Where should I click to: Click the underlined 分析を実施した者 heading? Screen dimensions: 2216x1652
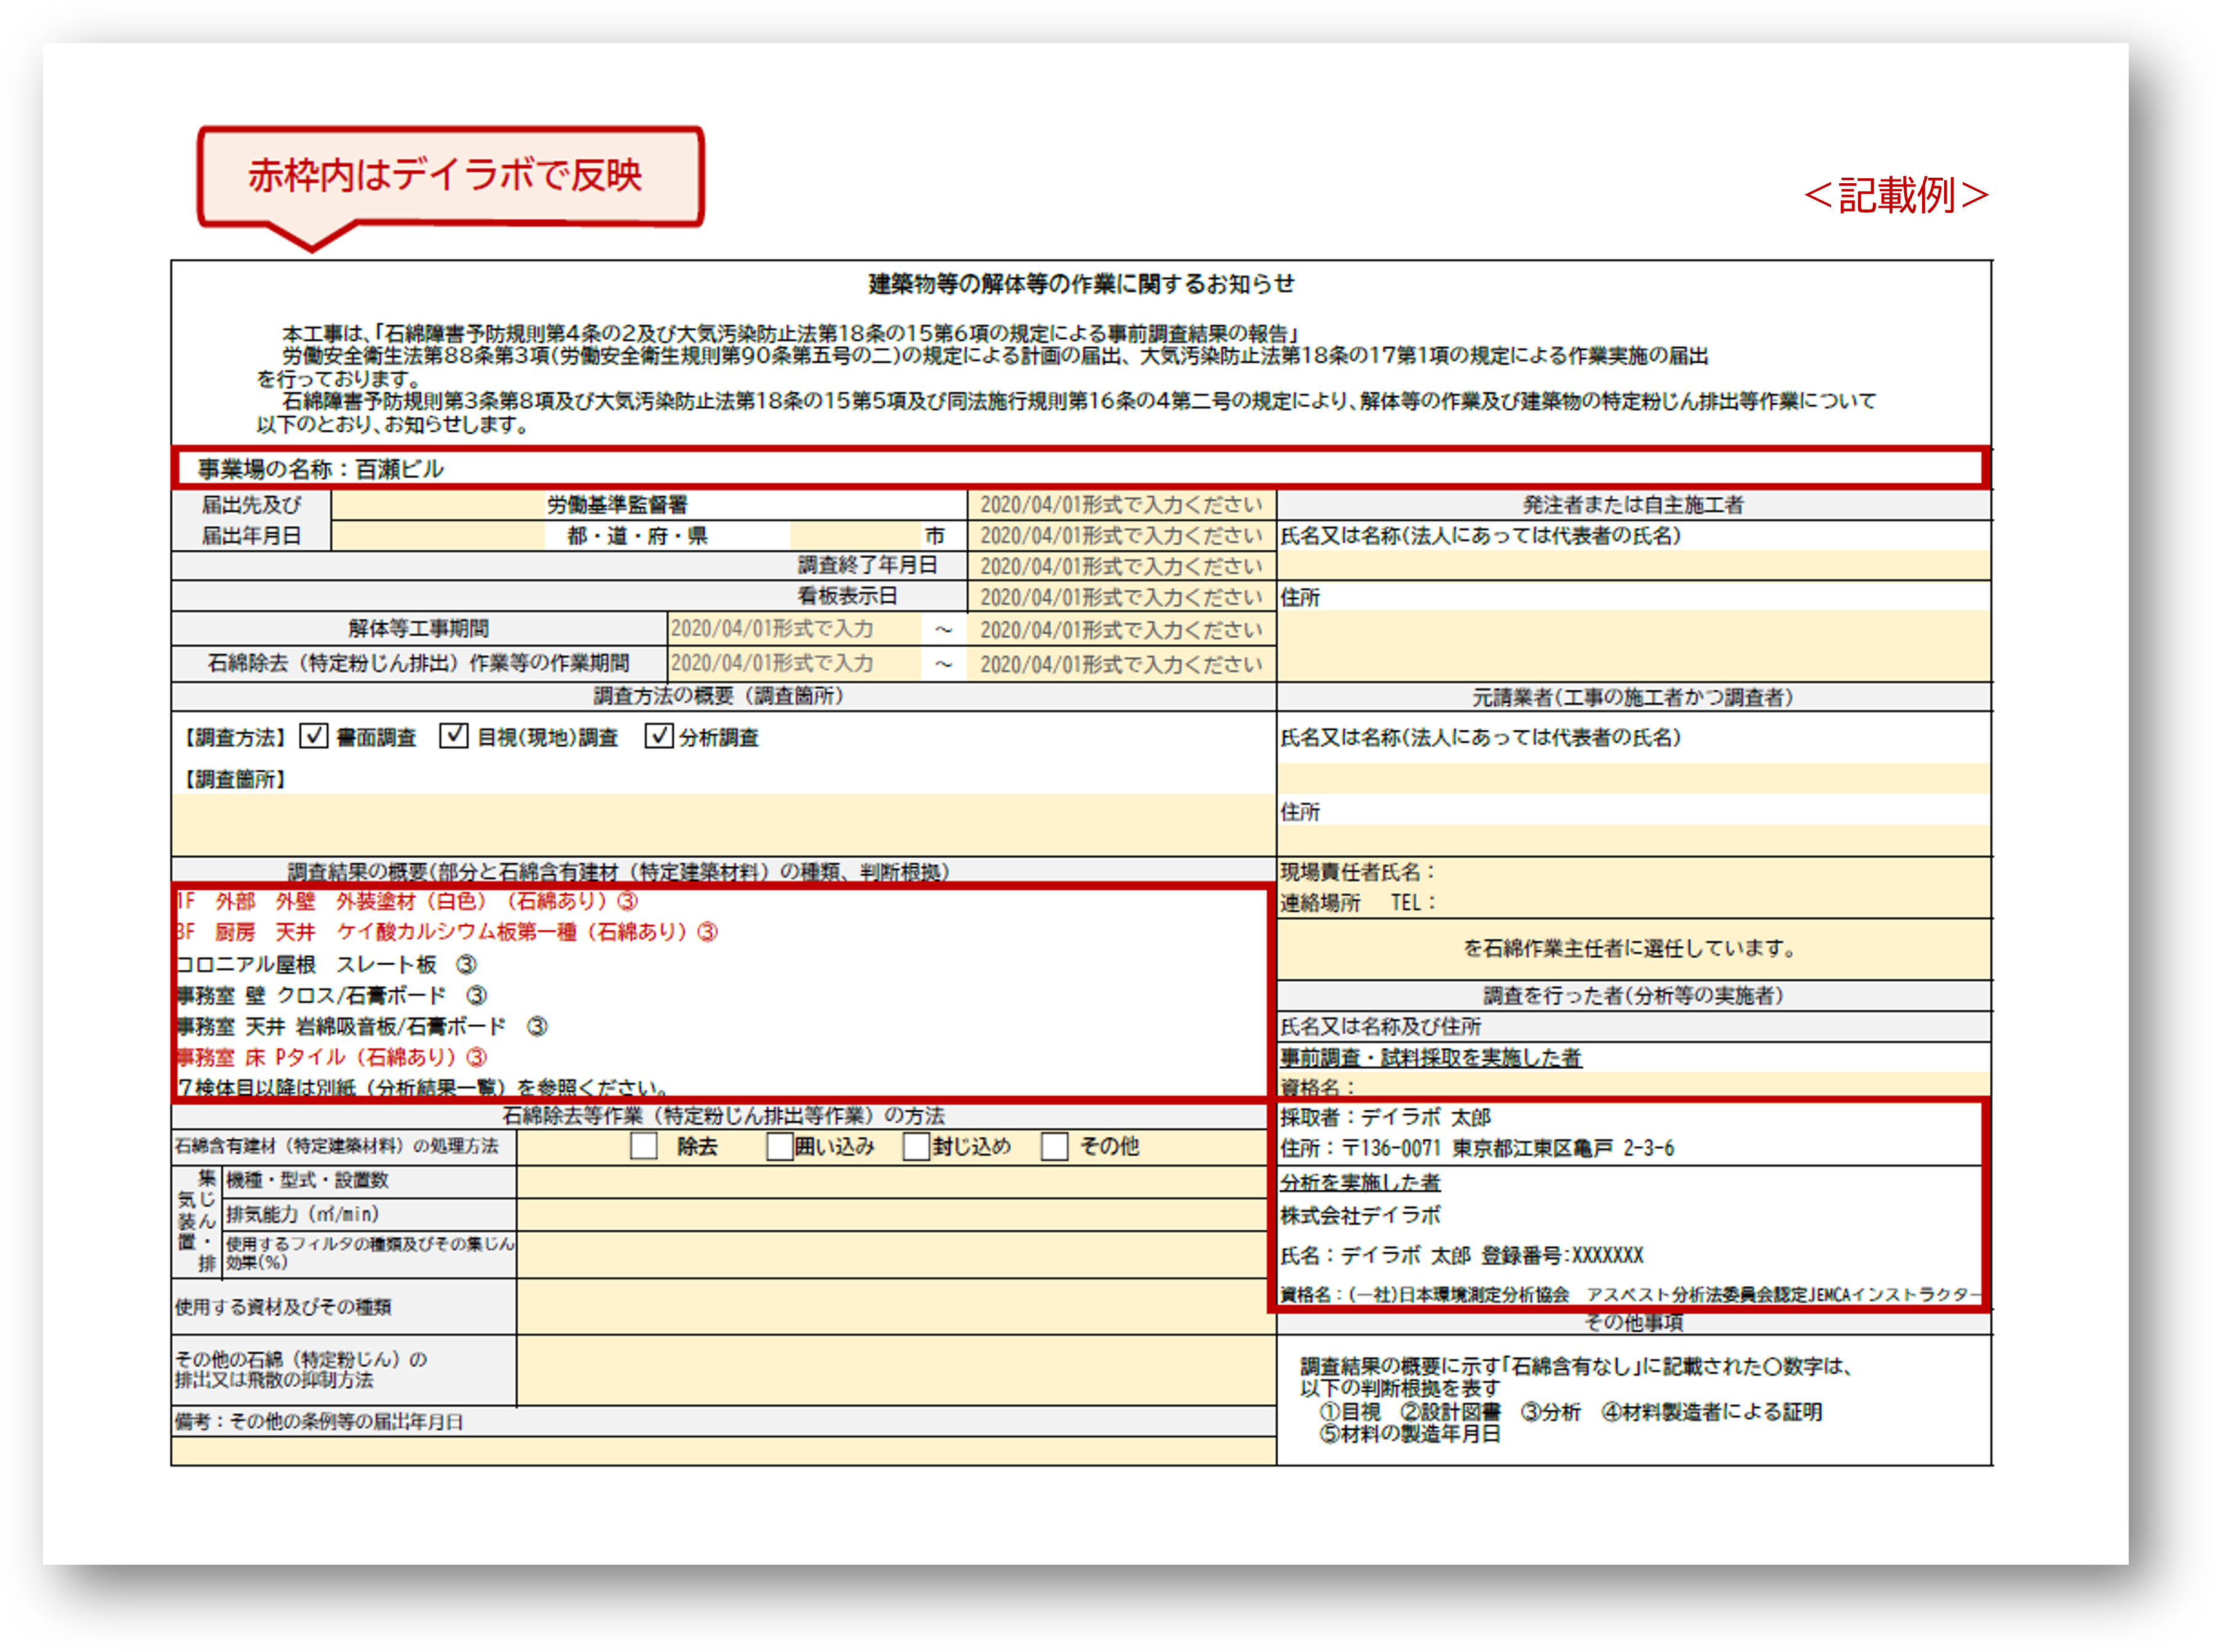pyautogui.click(x=1360, y=1182)
